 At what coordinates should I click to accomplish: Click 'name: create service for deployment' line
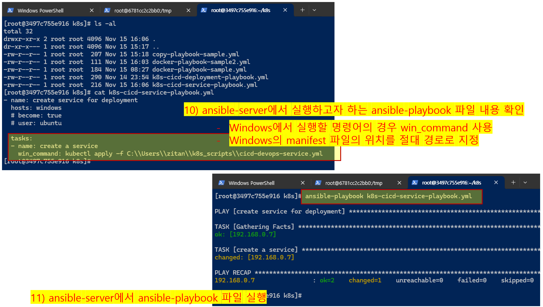pyautogui.click(x=71, y=100)
